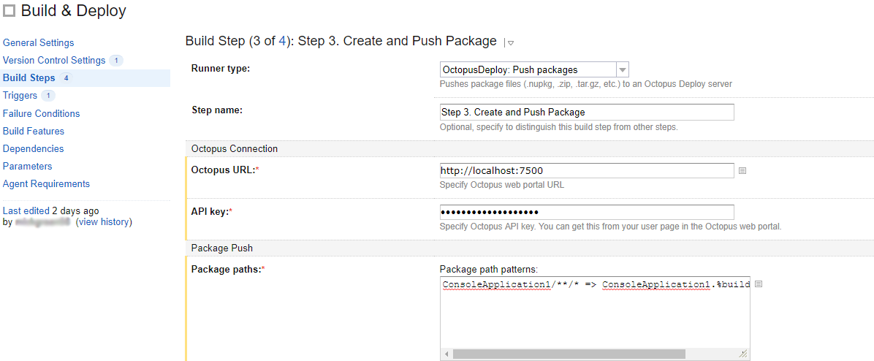Click the Build Steps count badge 4

click(x=66, y=78)
